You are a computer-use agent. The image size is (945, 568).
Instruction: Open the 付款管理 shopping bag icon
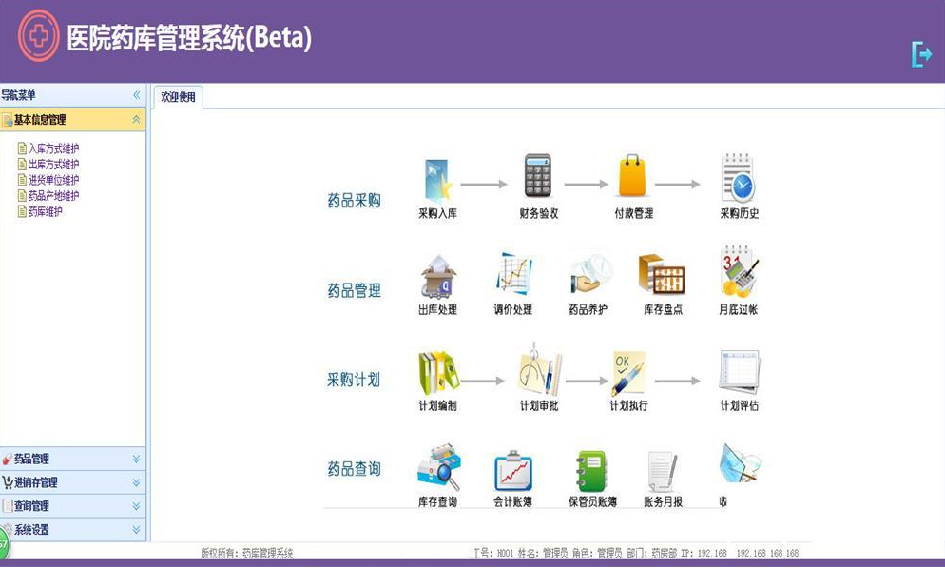[x=632, y=175]
